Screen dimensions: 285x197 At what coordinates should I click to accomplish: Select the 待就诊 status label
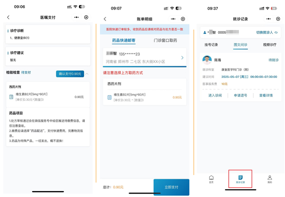click(274, 60)
